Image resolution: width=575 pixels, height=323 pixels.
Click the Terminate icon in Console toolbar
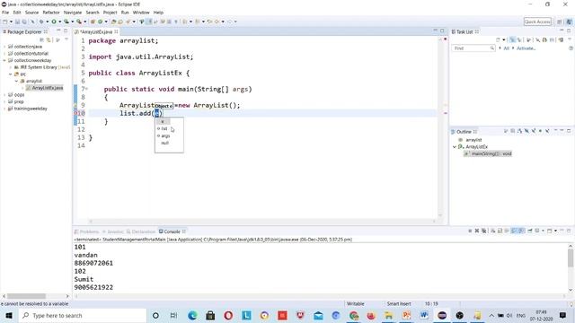(x=470, y=231)
